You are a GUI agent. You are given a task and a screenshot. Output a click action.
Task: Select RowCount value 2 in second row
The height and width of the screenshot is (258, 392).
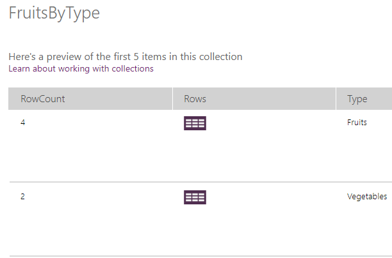click(23, 197)
